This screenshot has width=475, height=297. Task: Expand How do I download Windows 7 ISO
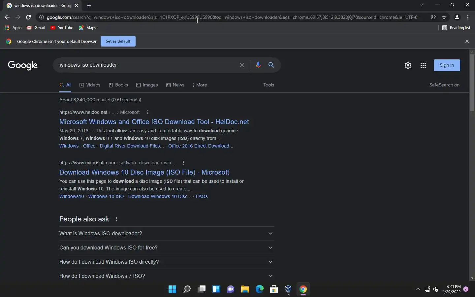coord(167,276)
